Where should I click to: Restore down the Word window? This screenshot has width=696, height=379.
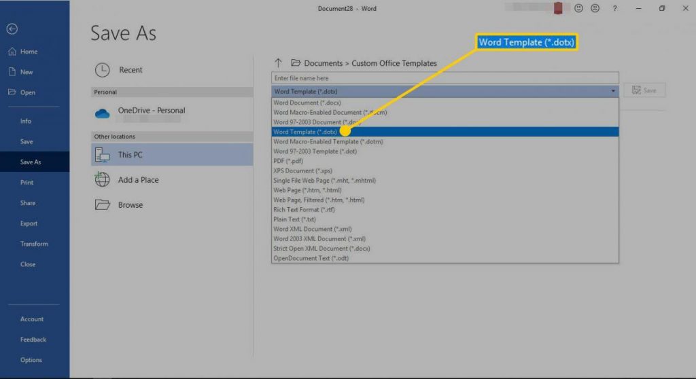(x=662, y=8)
